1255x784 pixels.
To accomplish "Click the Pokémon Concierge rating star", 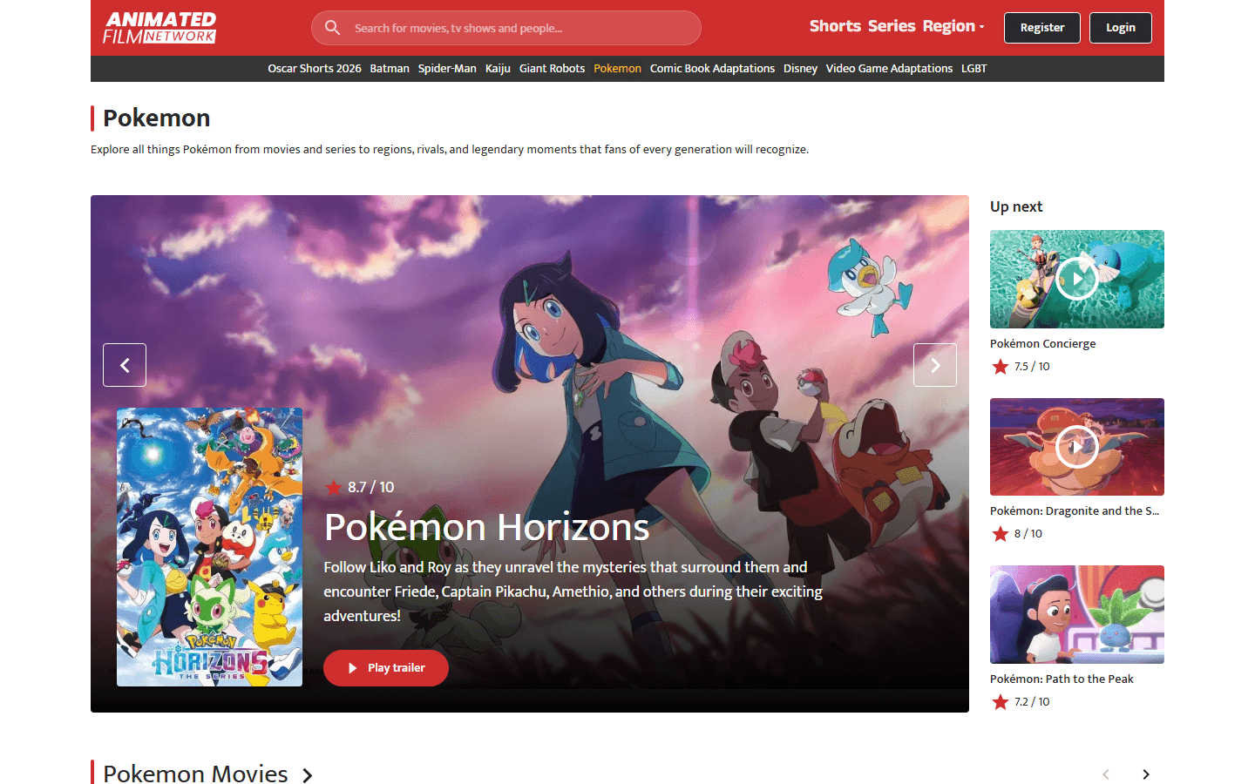I will 1000,367.
